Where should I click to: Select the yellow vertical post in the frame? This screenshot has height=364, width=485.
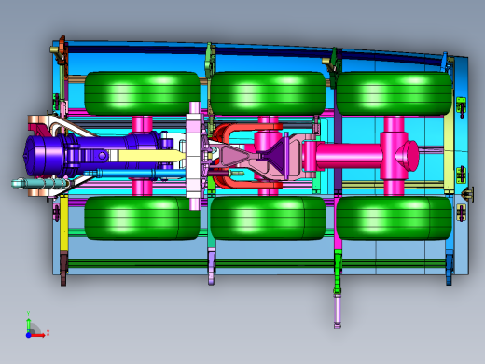63,223
